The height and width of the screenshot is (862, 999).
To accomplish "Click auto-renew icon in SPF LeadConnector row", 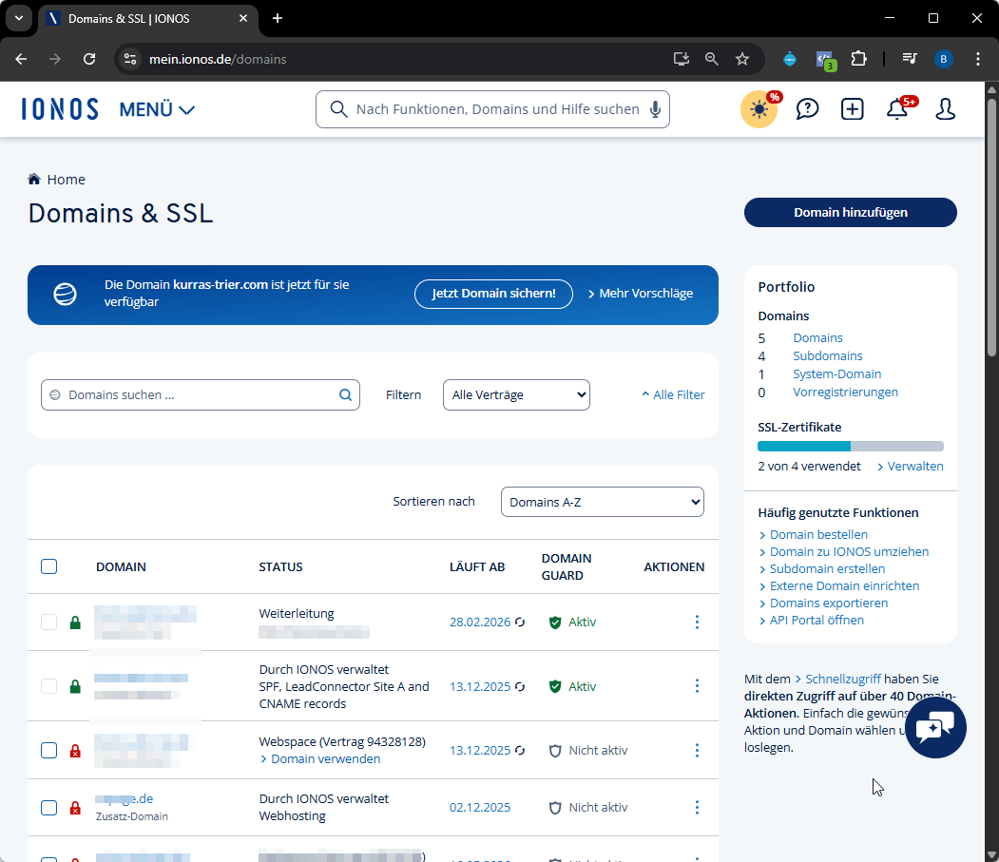I will coord(520,686).
